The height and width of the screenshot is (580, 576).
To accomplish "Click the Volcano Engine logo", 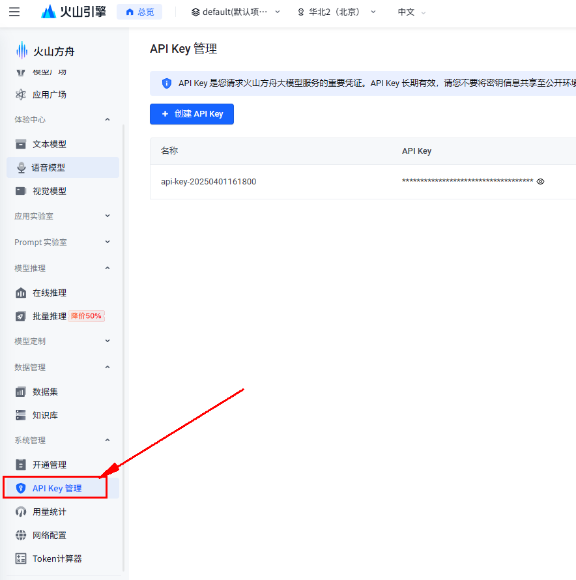I will tap(74, 12).
